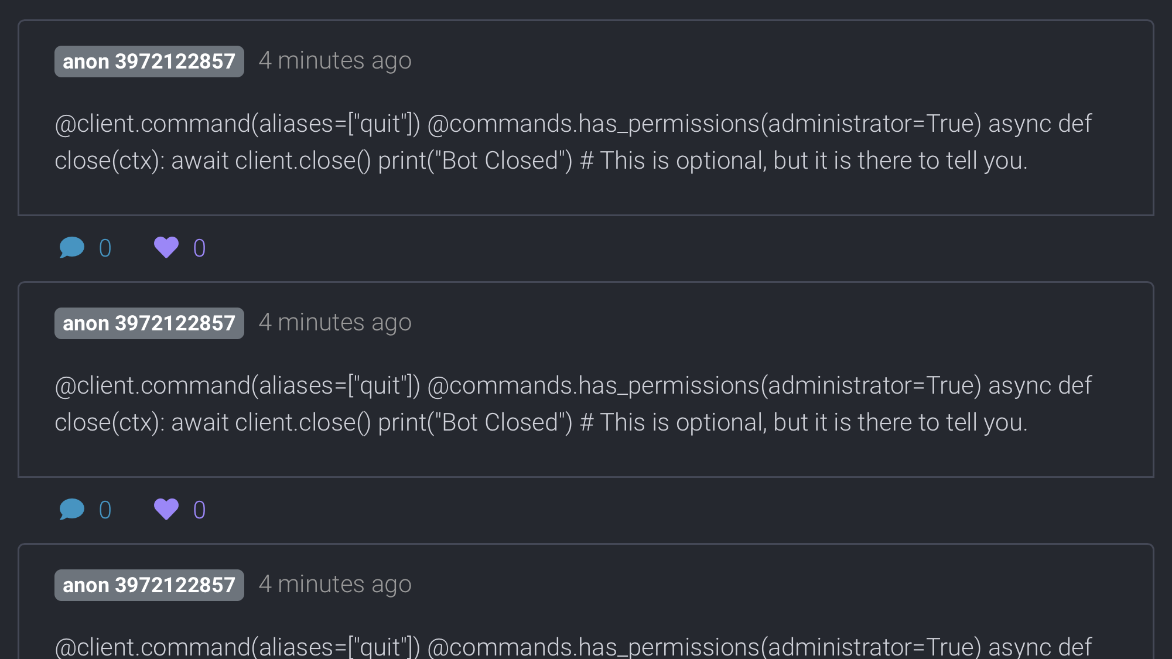Viewport: 1172px width, 659px height.
Task: Click the bottom post's "4 minutes ago" timestamp
Action: (x=335, y=585)
